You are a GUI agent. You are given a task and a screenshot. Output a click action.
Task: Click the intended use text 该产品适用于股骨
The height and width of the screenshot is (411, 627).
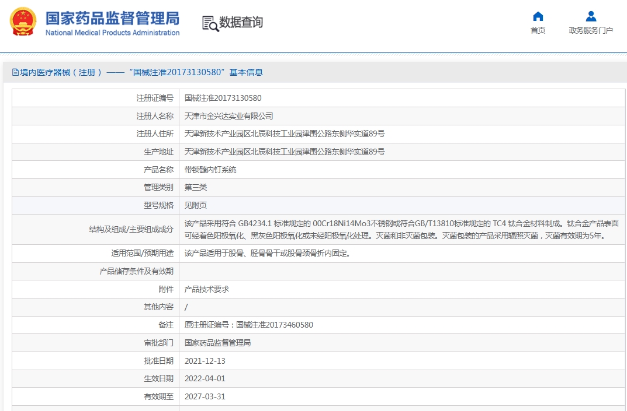coord(267,254)
